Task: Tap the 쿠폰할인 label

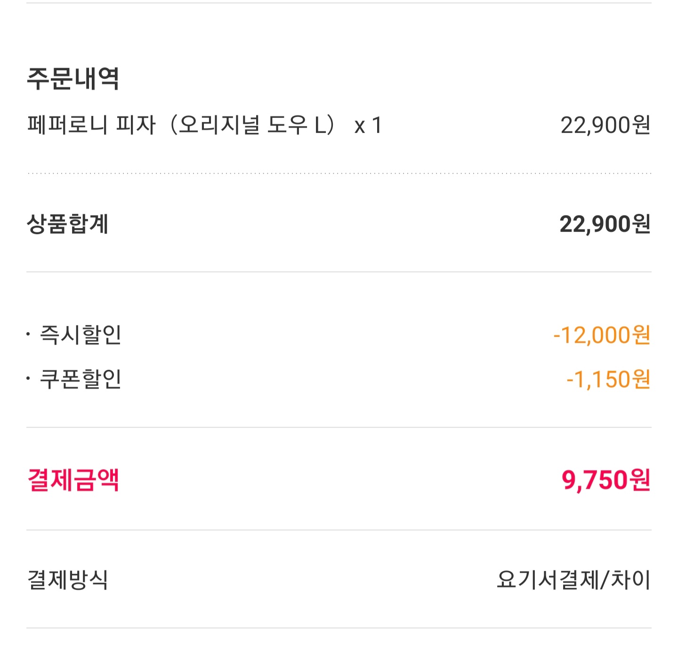Action: pyautogui.click(x=81, y=379)
